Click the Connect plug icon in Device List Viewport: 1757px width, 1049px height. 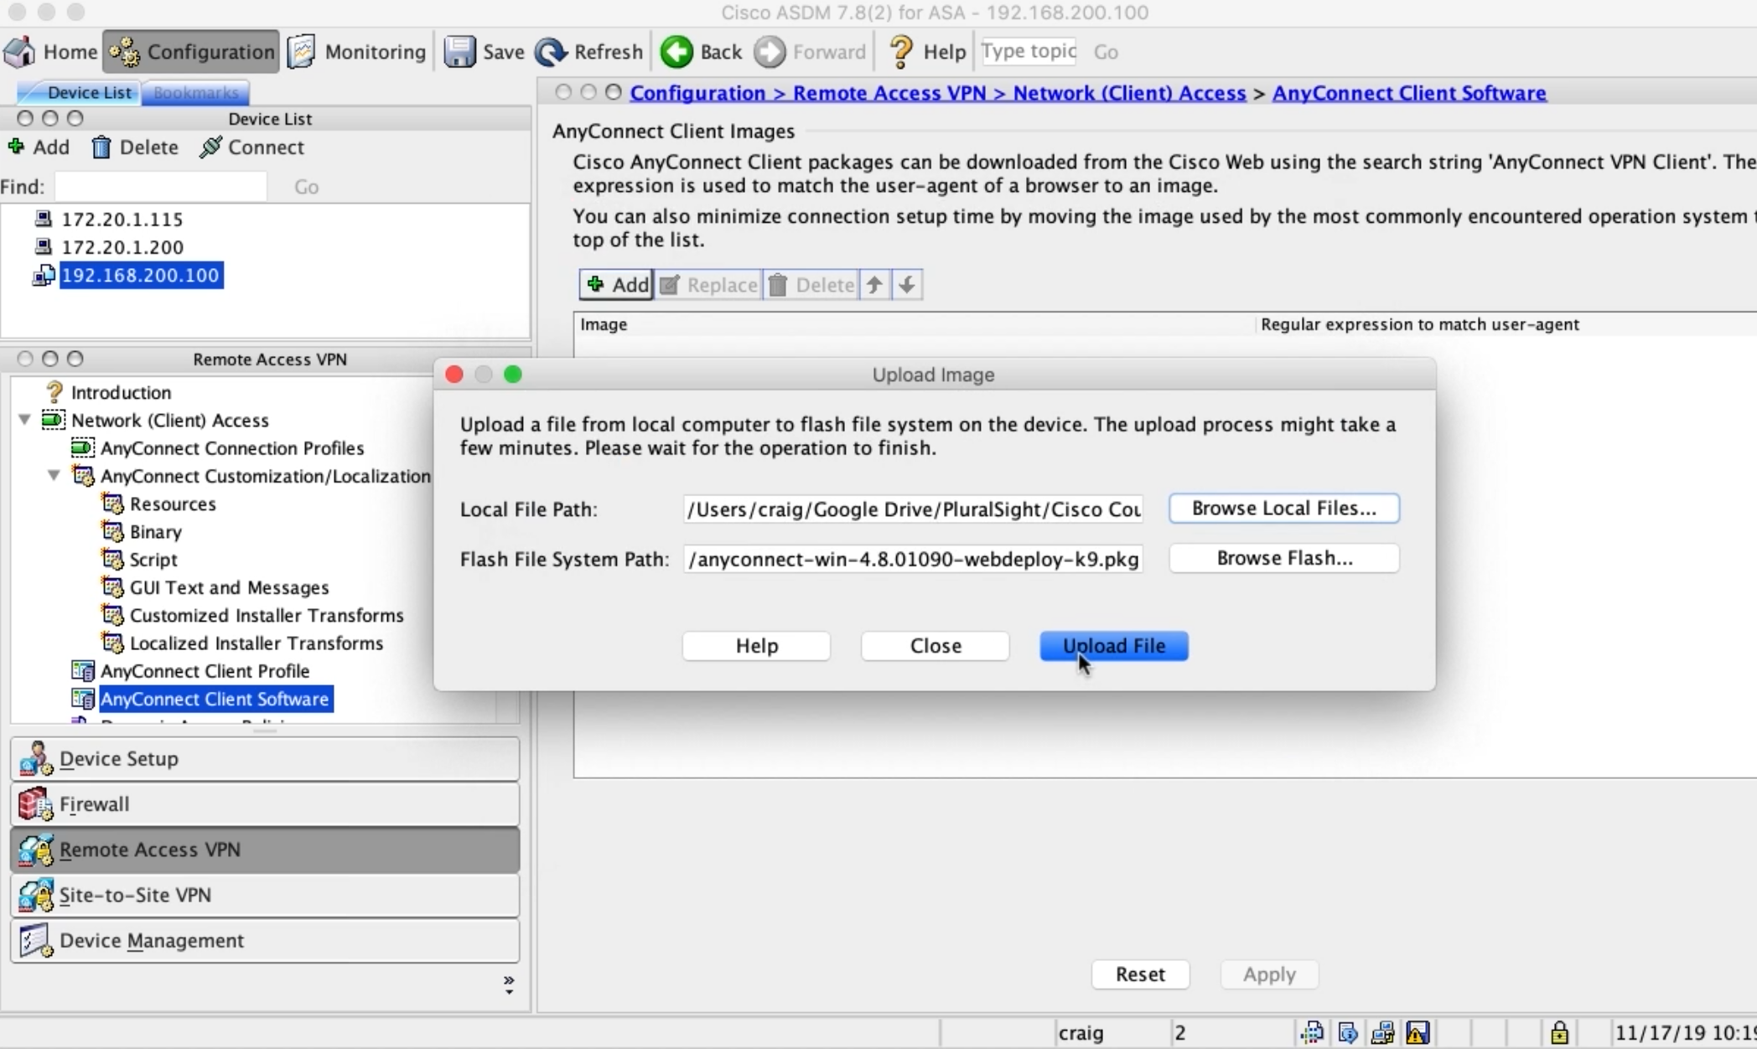[210, 147]
